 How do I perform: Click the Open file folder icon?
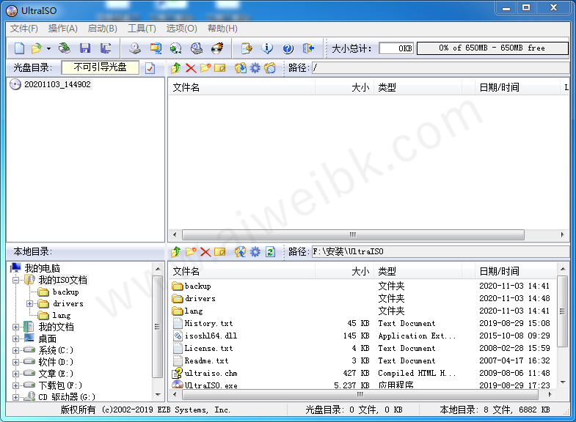pos(37,48)
